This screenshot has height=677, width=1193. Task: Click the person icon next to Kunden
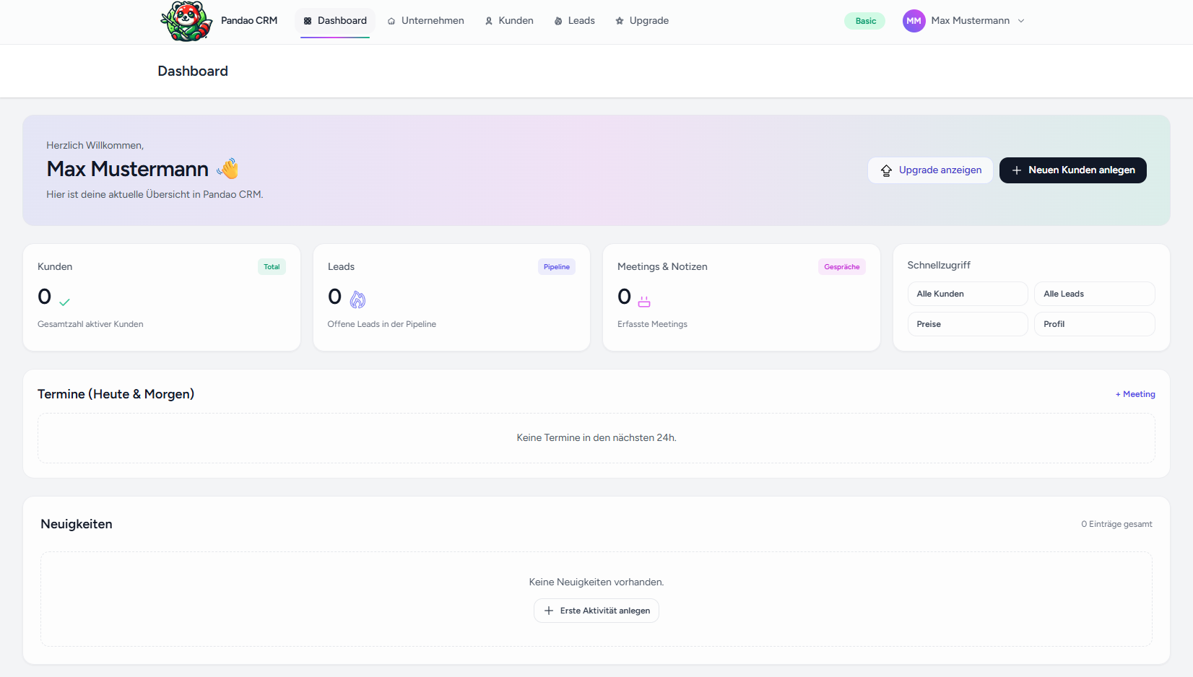tap(487, 21)
